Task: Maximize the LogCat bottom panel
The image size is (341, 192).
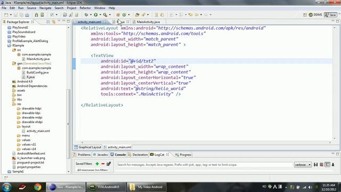Action: pos(337,154)
